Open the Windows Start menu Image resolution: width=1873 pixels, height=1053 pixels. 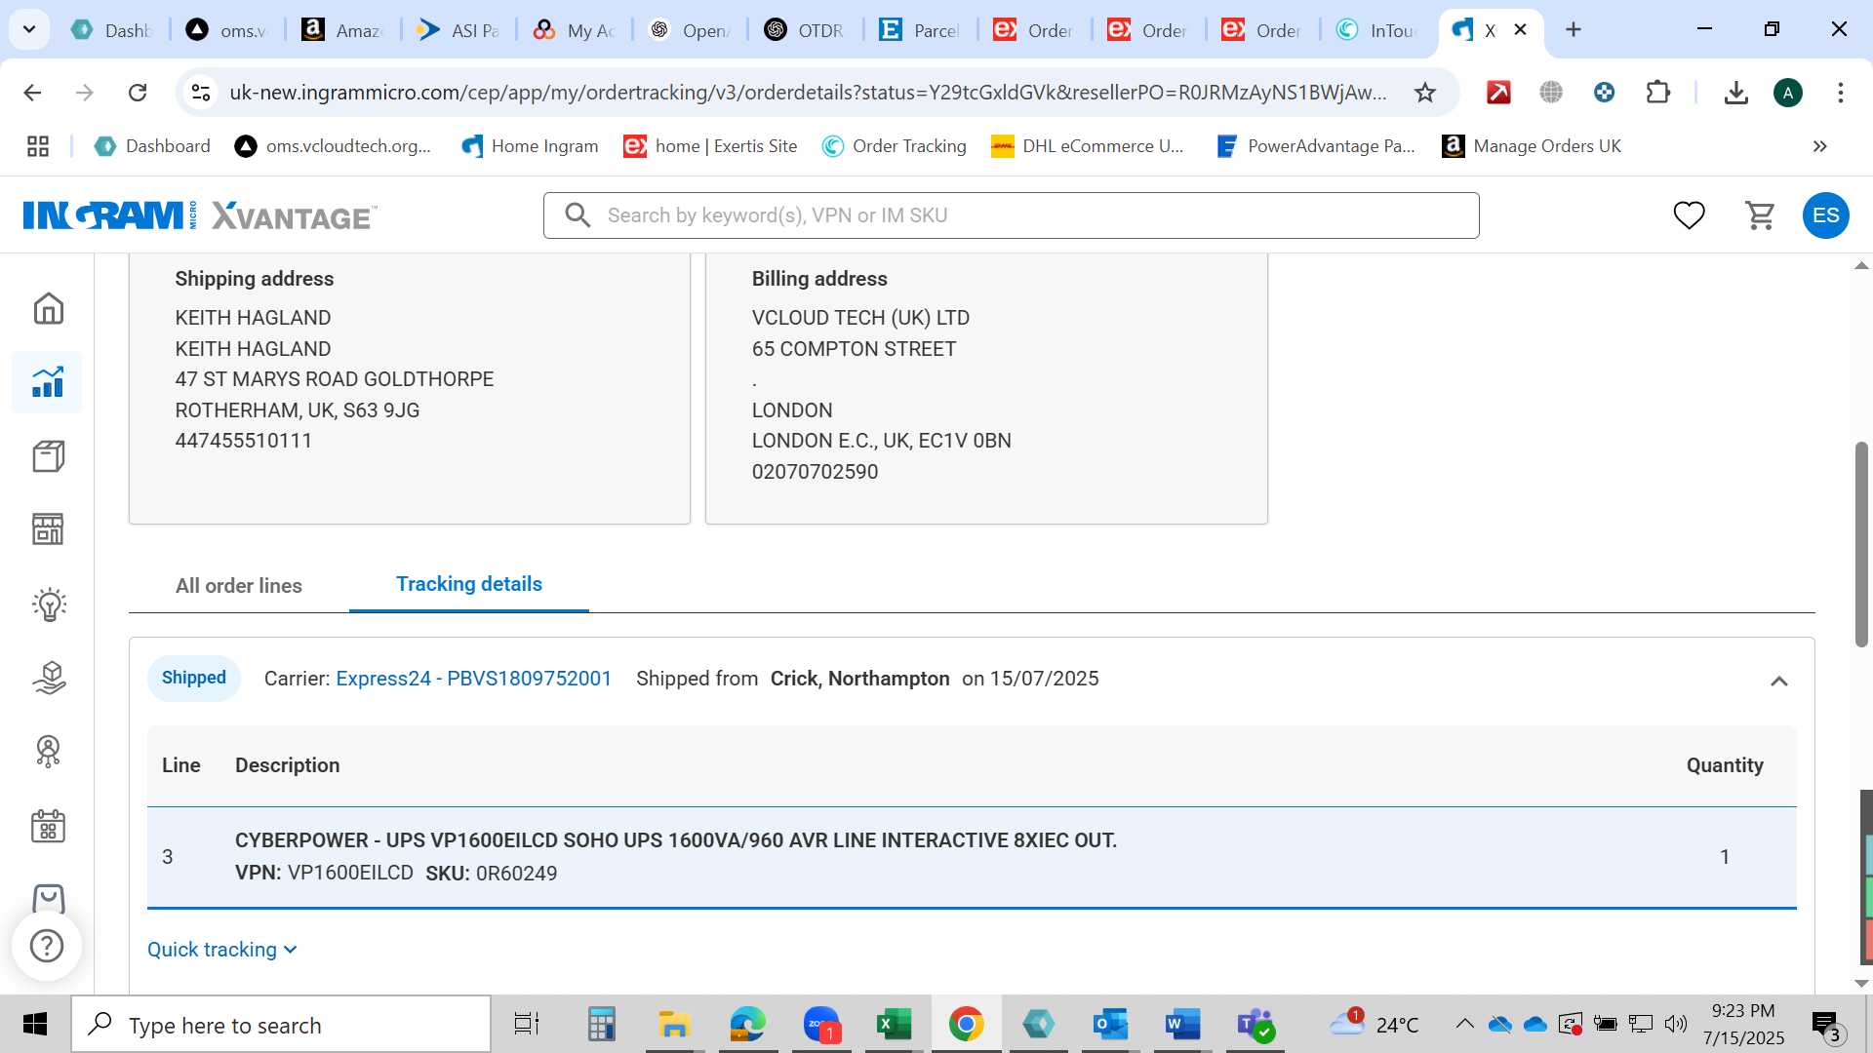click(35, 1025)
